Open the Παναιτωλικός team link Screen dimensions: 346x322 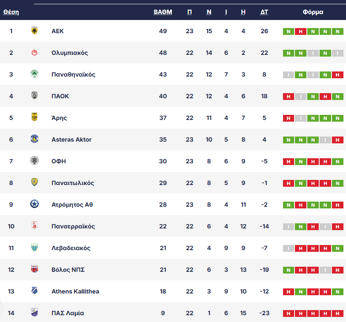pyautogui.click(x=73, y=183)
